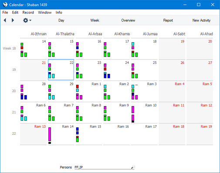Select the cyan marker on Ram 2
Screen dimensions: 220x173
(x=105, y=86)
